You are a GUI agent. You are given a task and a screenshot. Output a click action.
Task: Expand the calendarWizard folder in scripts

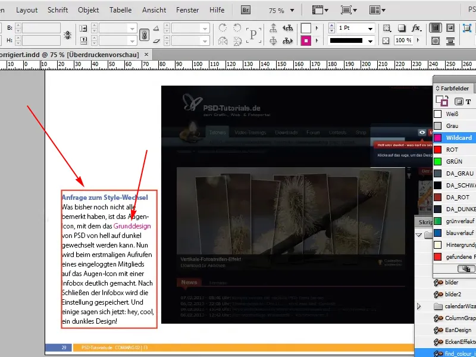pos(419,306)
